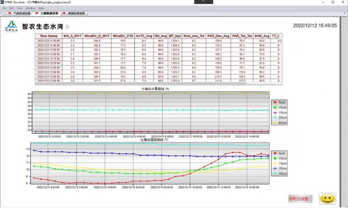The height and width of the screenshot is (208, 348).
Task: Click the 智农生态水湾 title text
Action: click(x=43, y=27)
